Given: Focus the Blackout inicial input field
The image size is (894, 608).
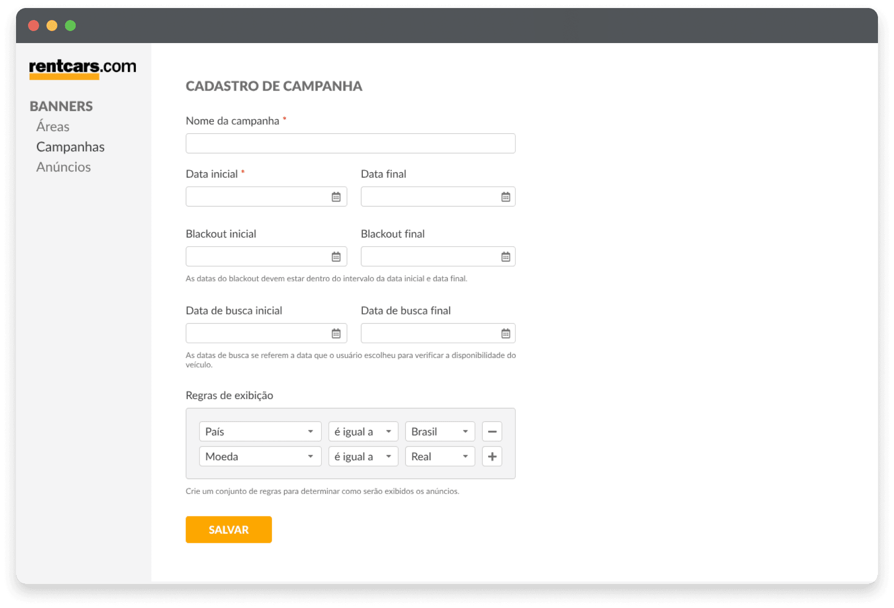Looking at the screenshot, I should [x=266, y=256].
